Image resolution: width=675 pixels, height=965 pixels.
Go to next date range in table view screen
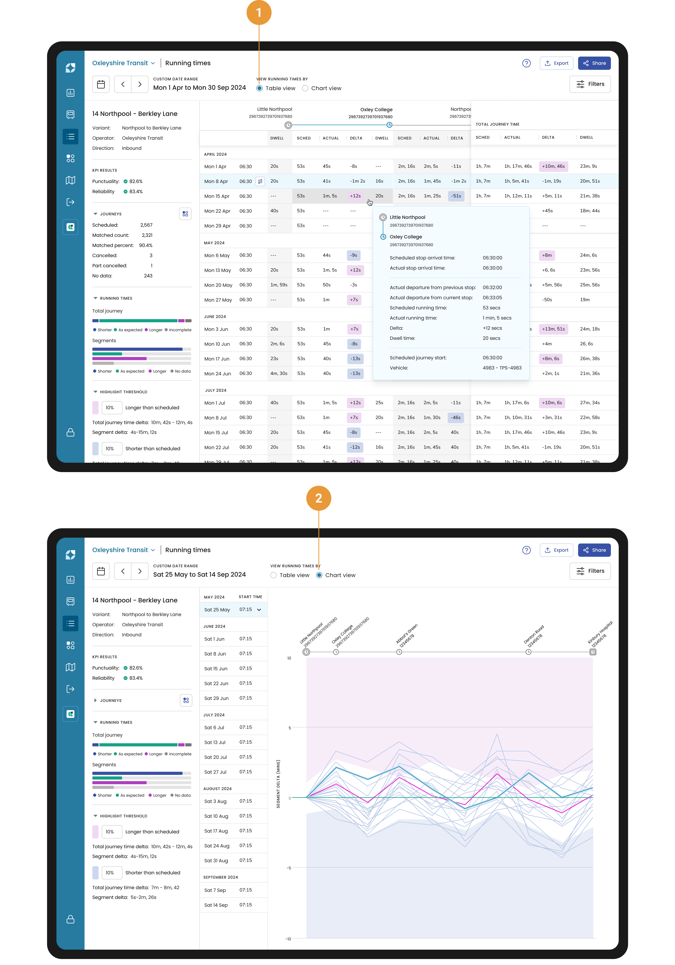(x=140, y=85)
